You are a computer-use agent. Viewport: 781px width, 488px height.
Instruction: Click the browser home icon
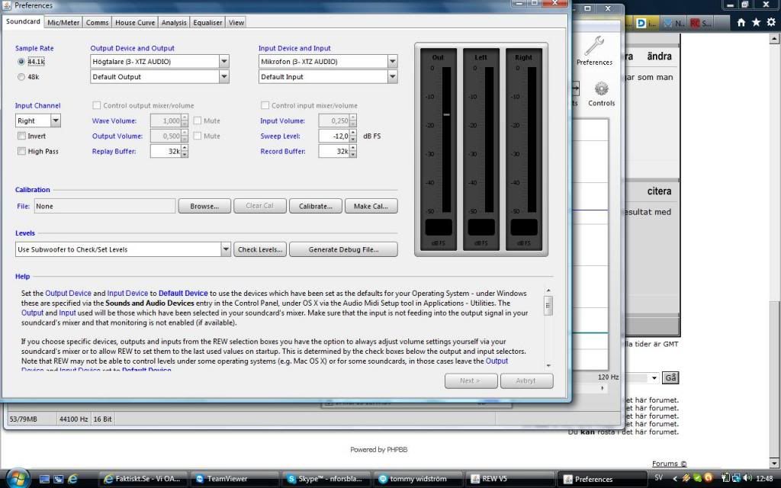click(743, 23)
